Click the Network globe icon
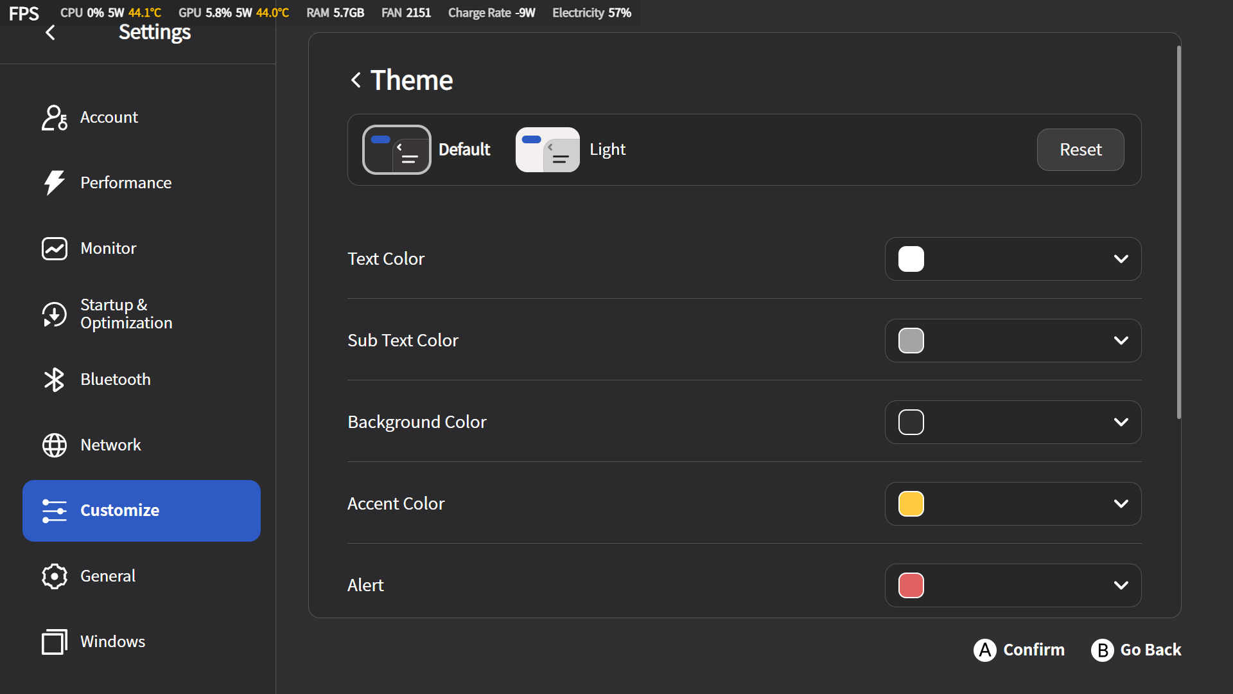The height and width of the screenshot is (694, 1233). (54, 445)
